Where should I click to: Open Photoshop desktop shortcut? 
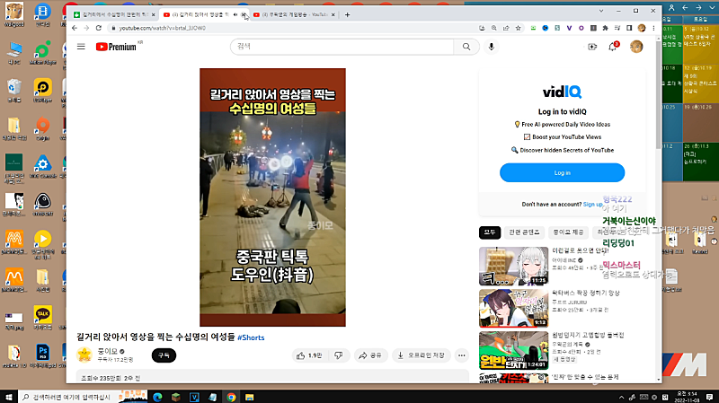(42, 355)
